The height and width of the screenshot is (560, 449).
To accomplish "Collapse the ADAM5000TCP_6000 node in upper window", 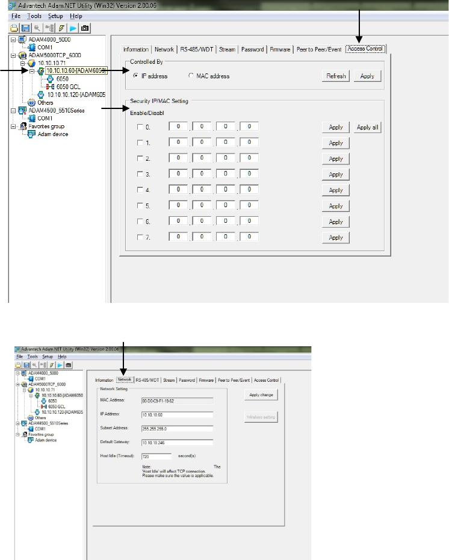I will [13, 55].
